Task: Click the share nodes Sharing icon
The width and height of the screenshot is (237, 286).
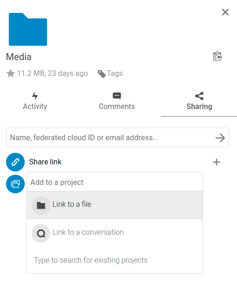Action: point(199,96)
